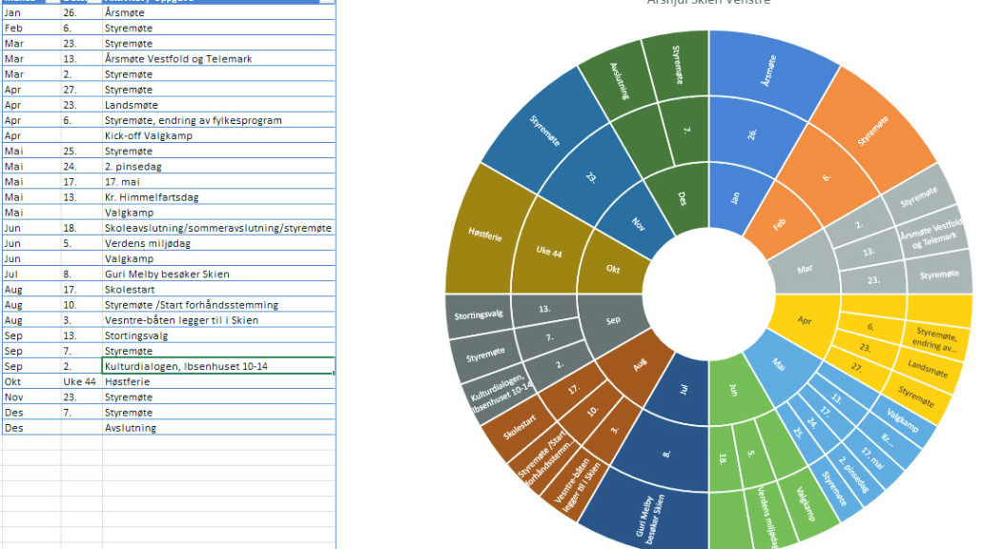Select the Sep segment in the sunburst chart
Image resolution: width=982 pixels, height=549 pixels.
click(613, 320)
